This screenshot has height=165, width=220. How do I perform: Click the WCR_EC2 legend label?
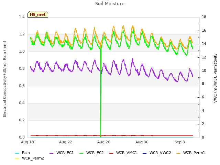(95, 153)
